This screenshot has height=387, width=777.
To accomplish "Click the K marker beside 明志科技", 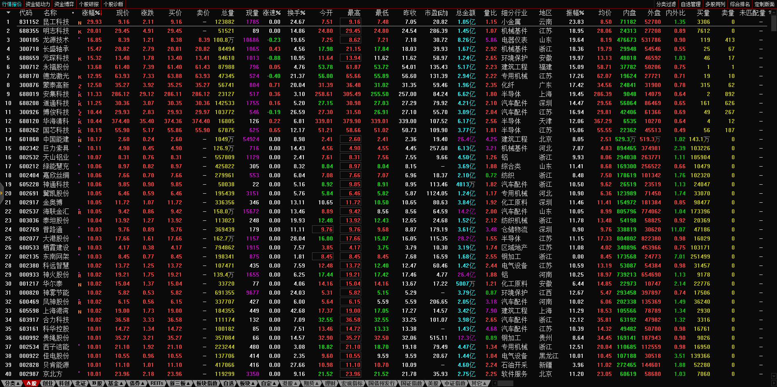I will [x=80, y=32].
